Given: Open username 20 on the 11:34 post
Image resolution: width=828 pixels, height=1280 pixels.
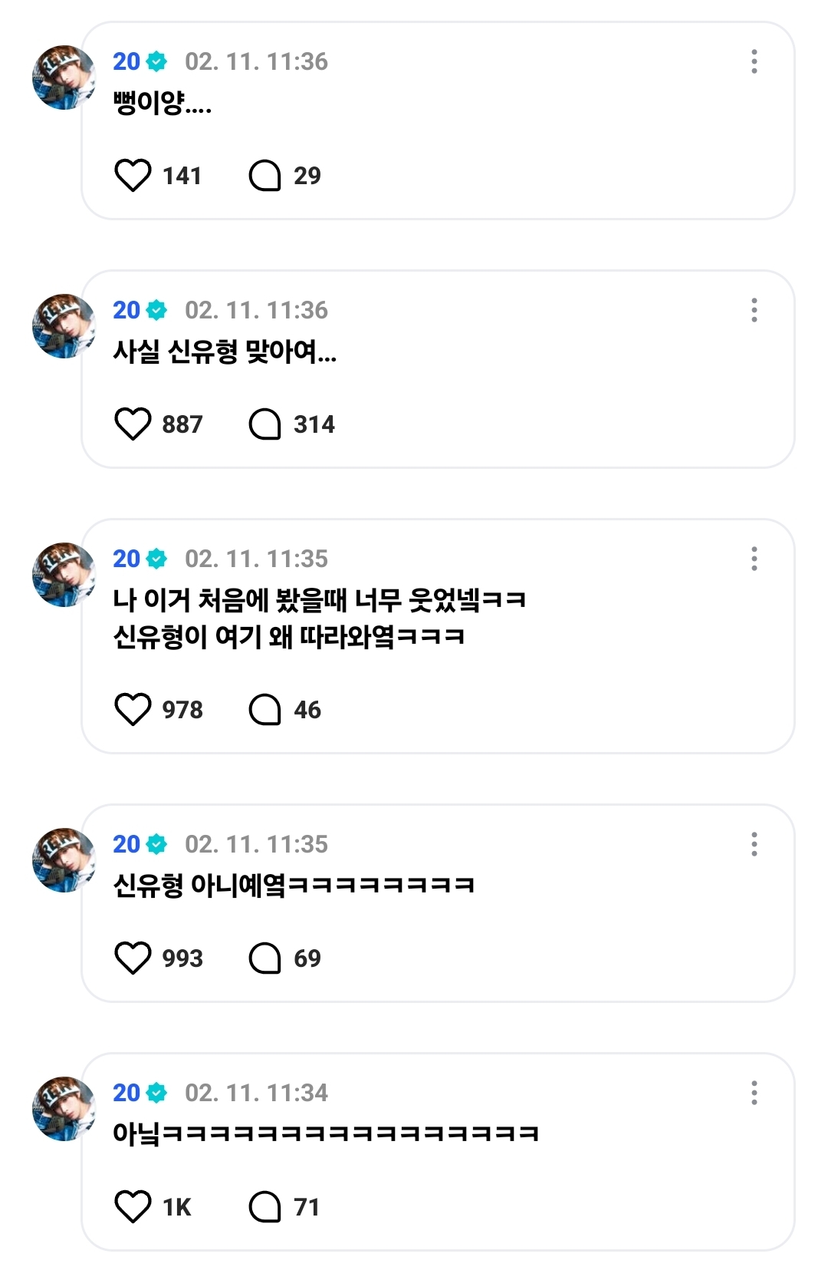Looking at the screenshot, I should click(x=127, y=1093).
